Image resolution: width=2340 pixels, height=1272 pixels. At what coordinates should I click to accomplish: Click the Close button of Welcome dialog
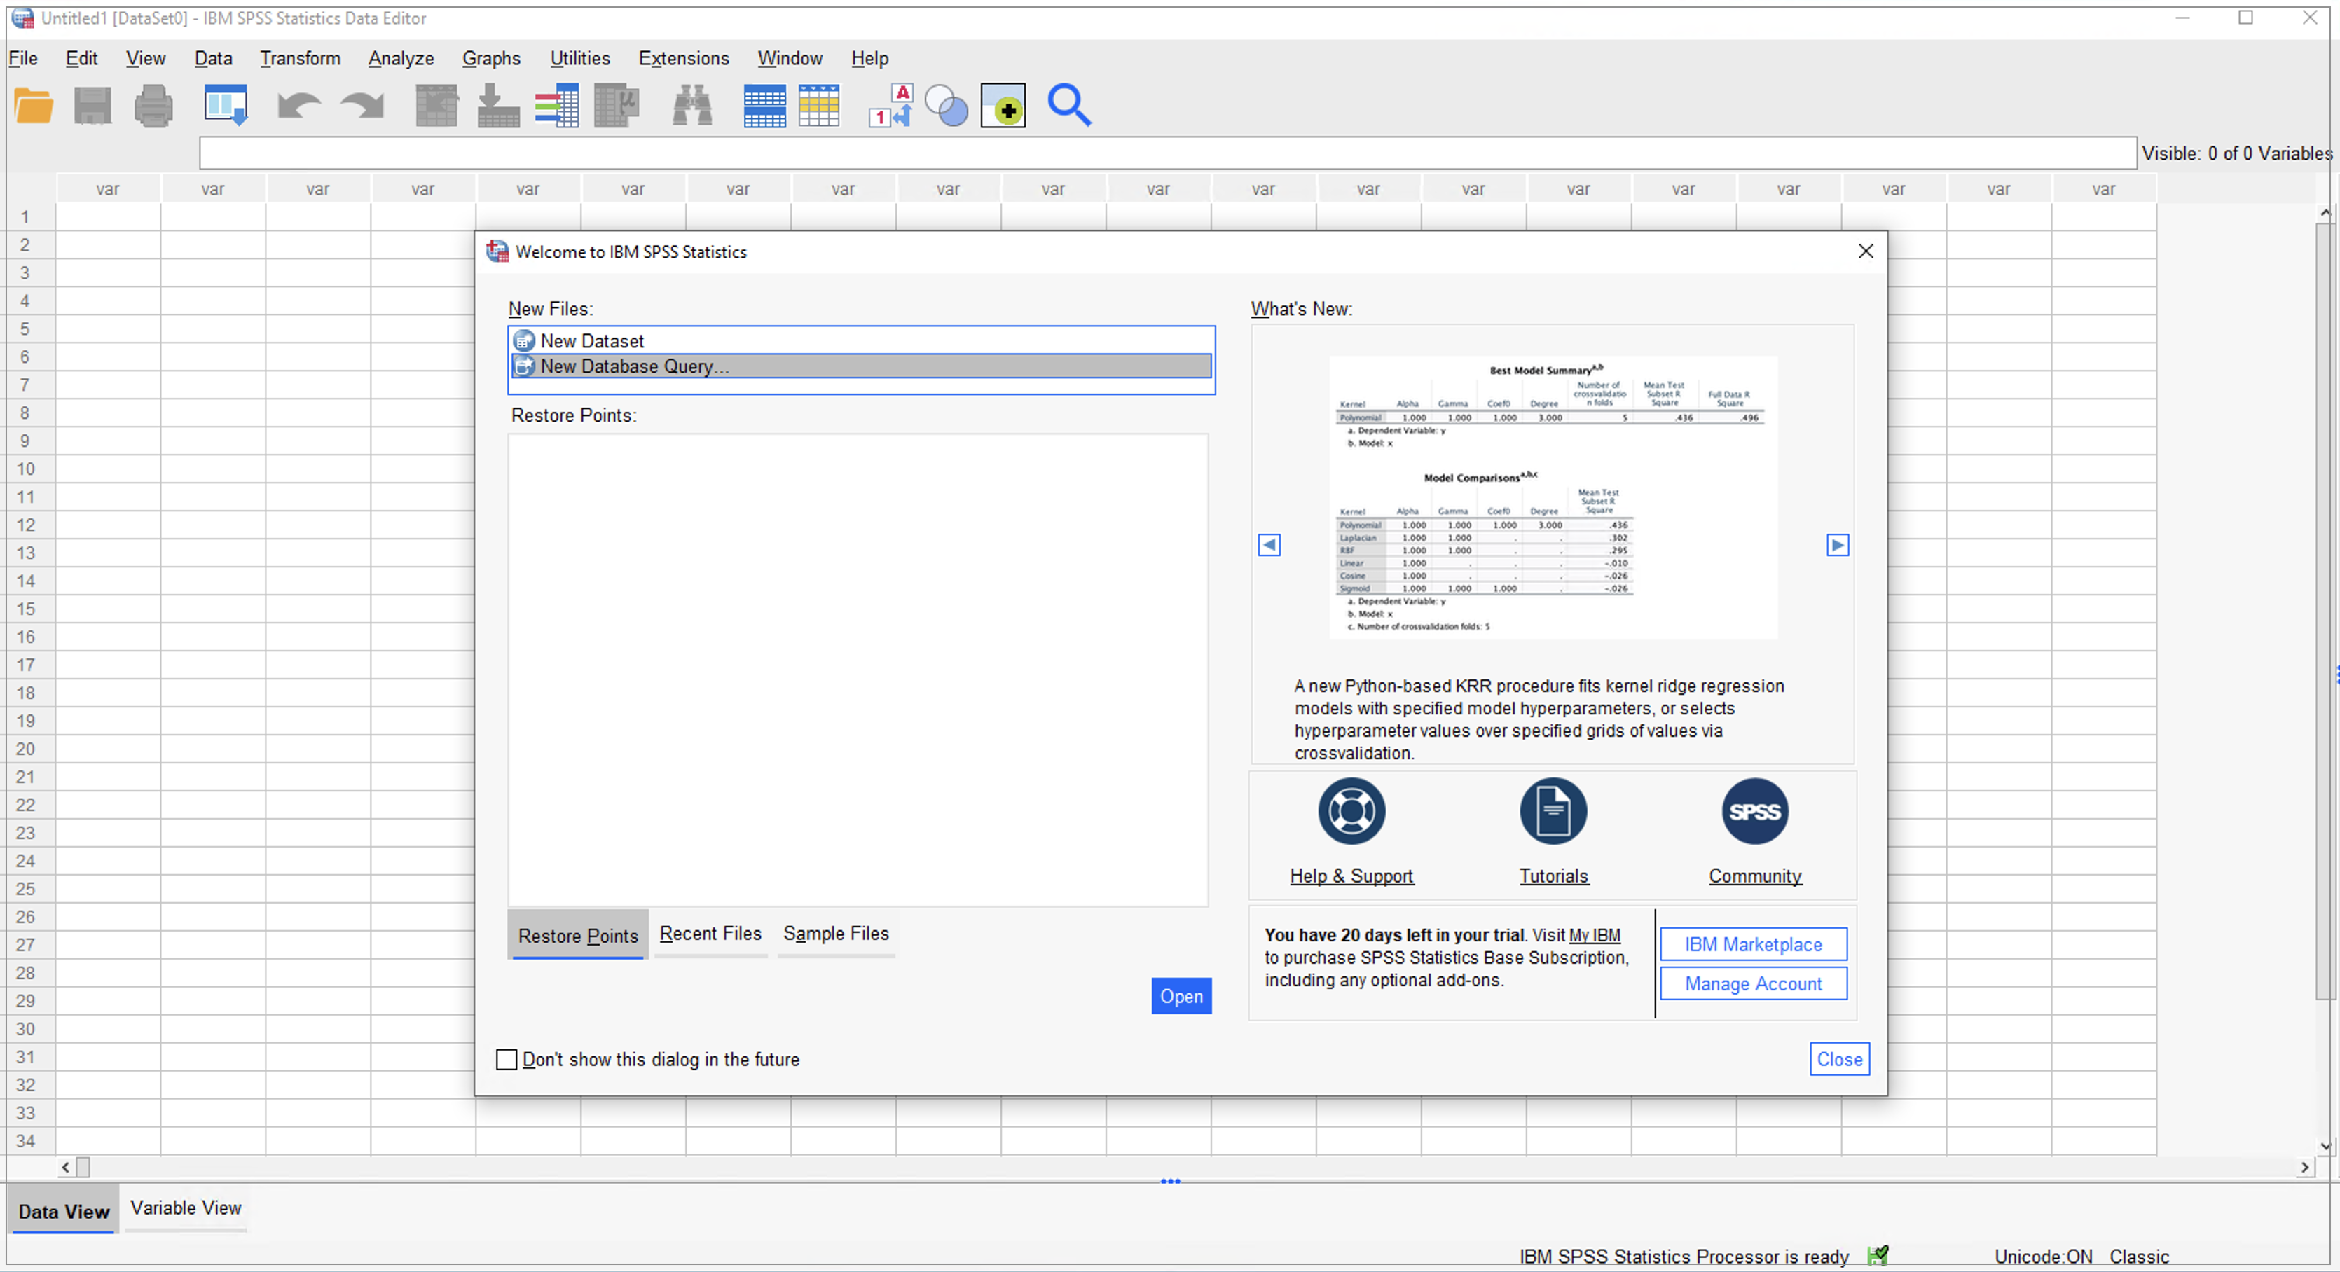coord(1840,1058)
